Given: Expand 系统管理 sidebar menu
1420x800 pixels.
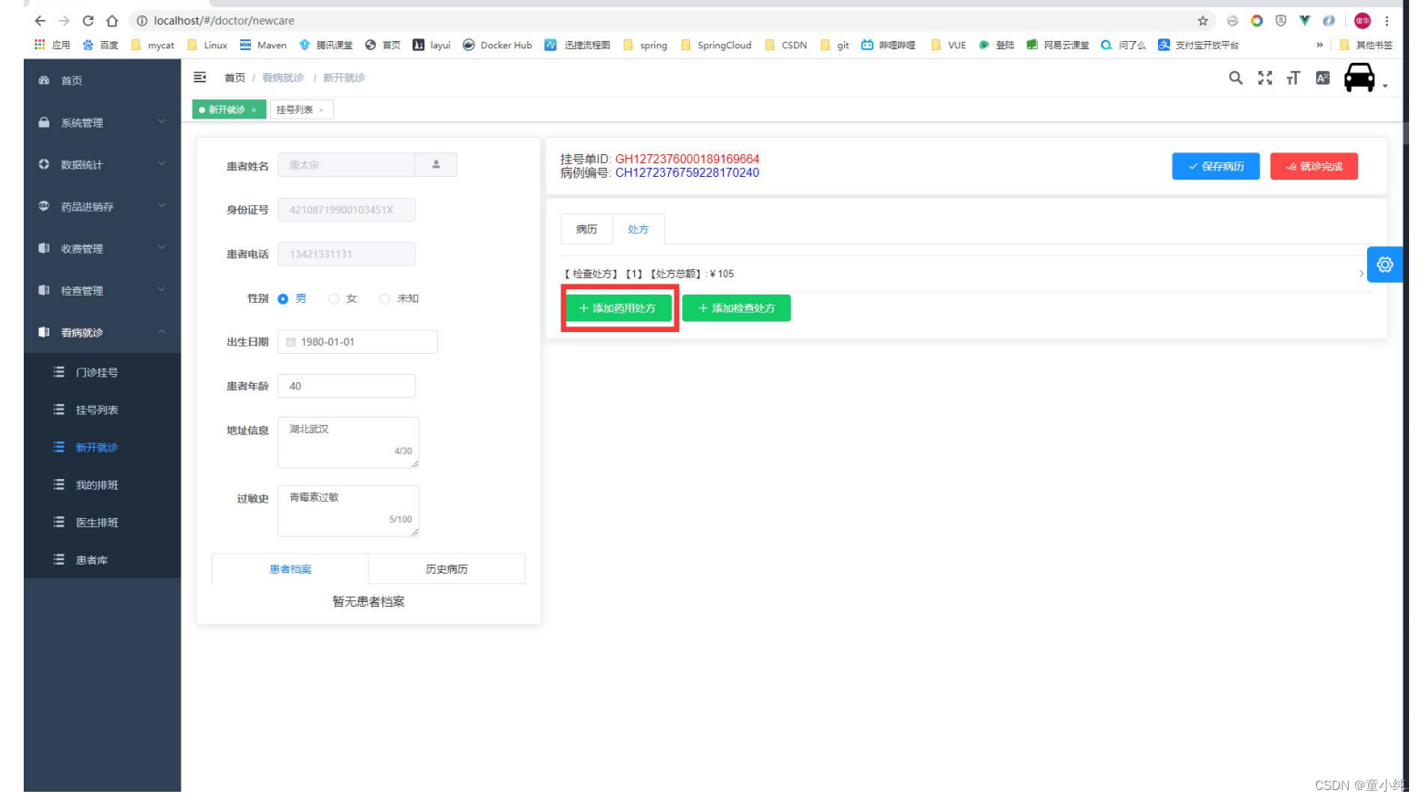Looking at the screenshot, I should pos(102,122).
